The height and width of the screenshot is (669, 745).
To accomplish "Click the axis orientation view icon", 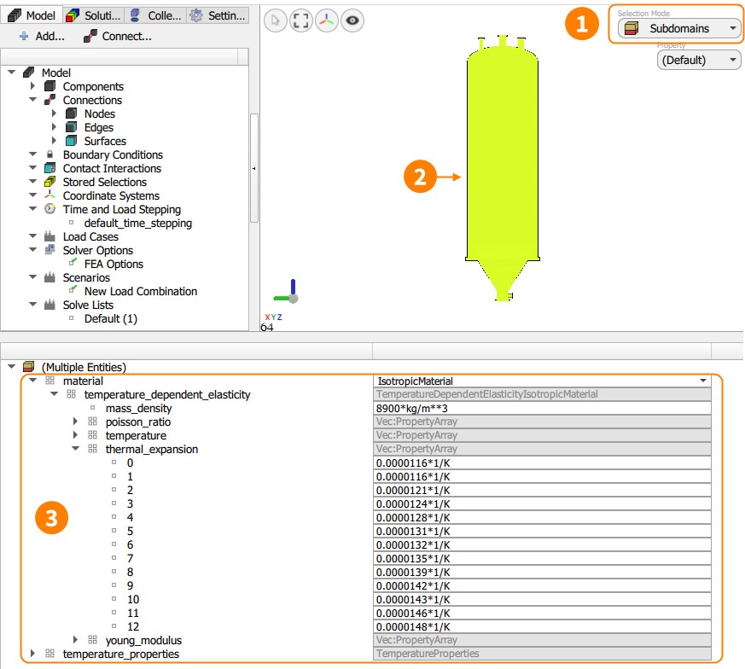I will [x=326, y=20].
